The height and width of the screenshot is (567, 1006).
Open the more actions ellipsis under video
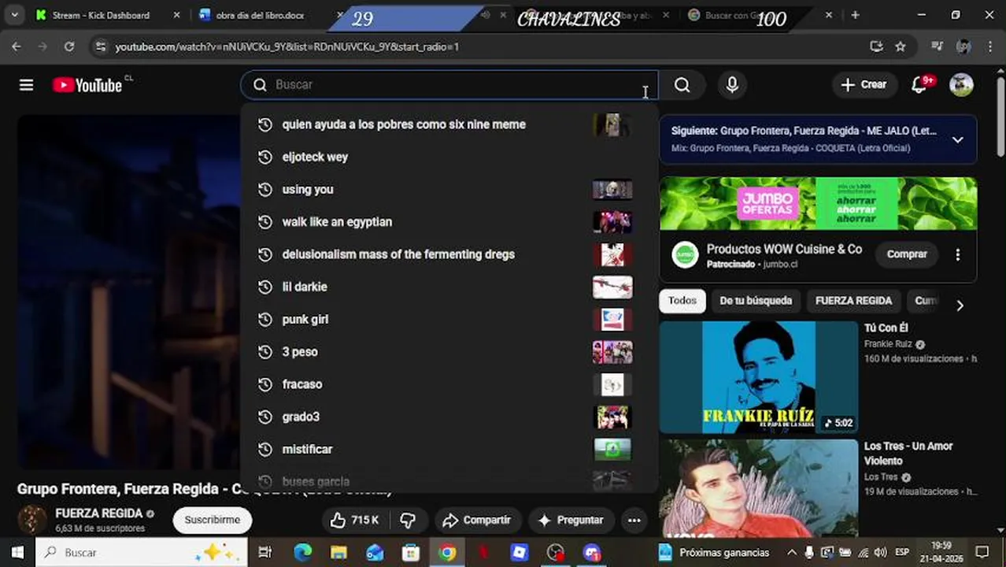coord(634,520)
